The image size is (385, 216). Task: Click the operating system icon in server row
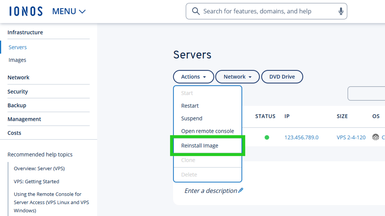pyautogui.click(x=375, y=137)
